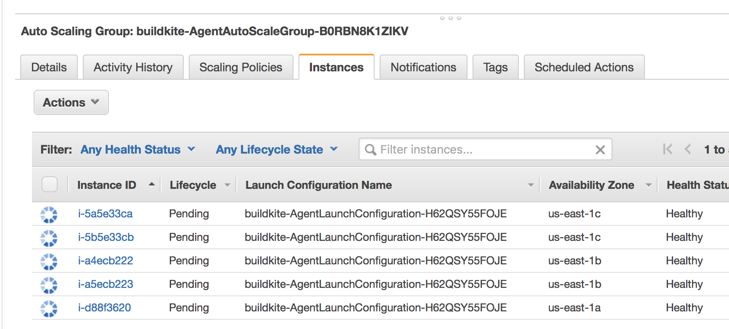The image size is (729, 329).
Task: Click us-east-1b zone for i-a5ecb223
Action: [575, 284]
